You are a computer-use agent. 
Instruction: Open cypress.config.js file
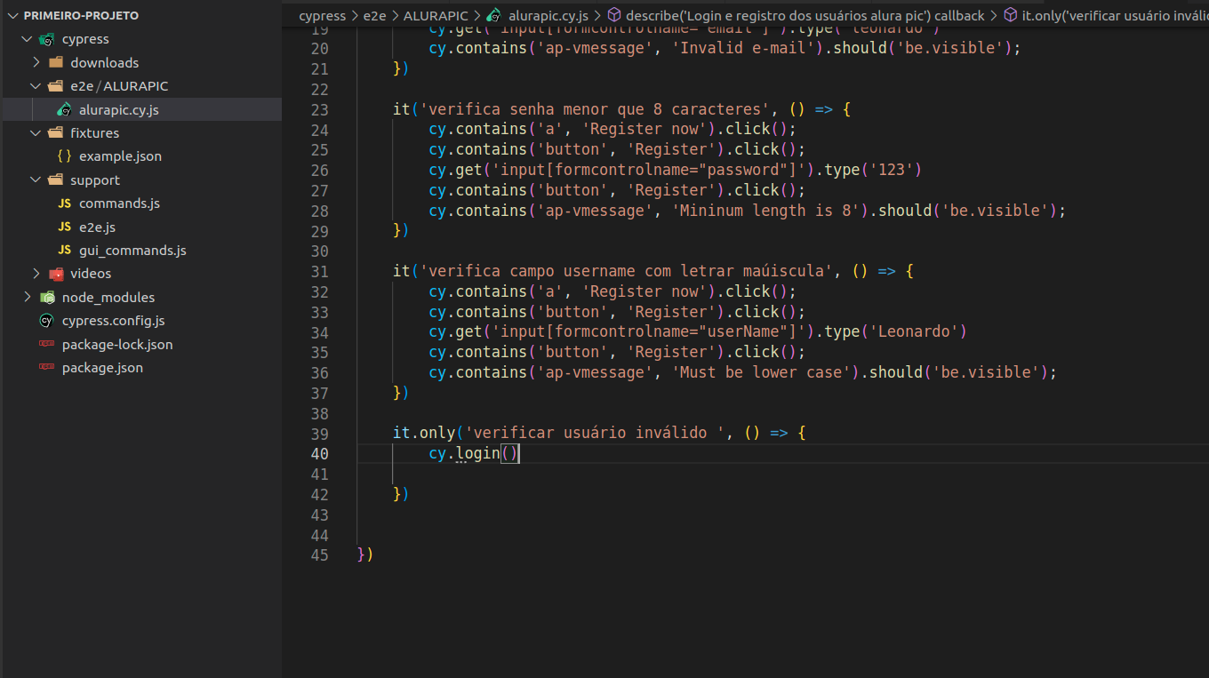[x=113, y=321]
